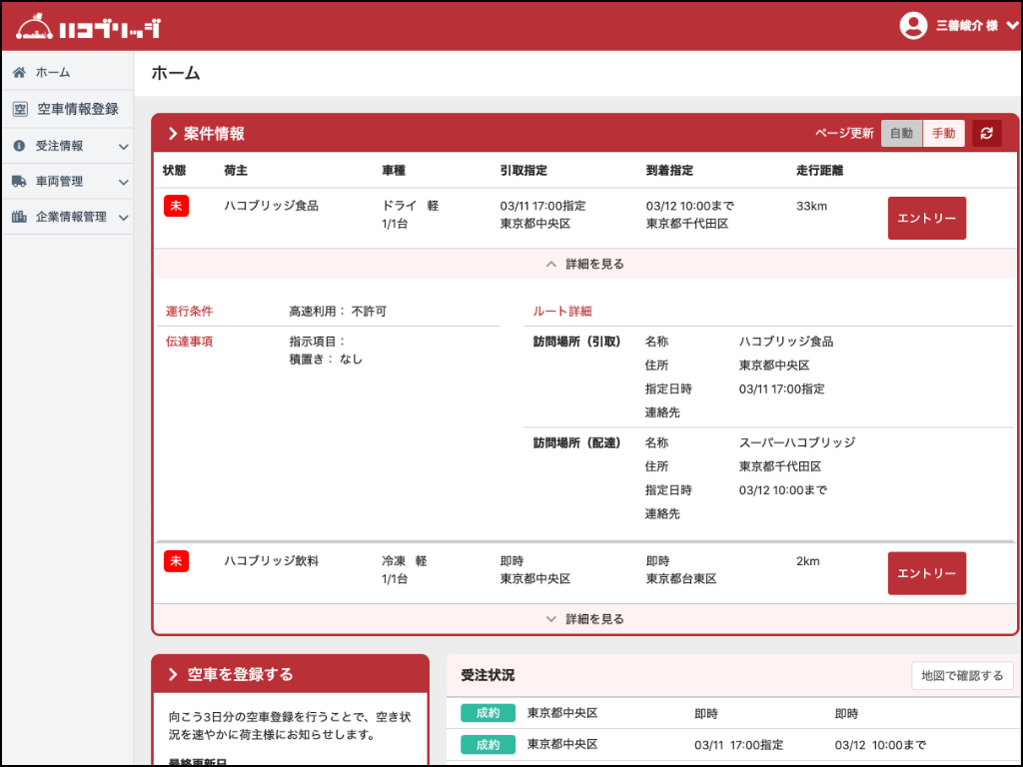Click the 成約 status chip for 東京都中央区 即時
The width and height of the screenshot is (1023, 767).
coord(488,713)
